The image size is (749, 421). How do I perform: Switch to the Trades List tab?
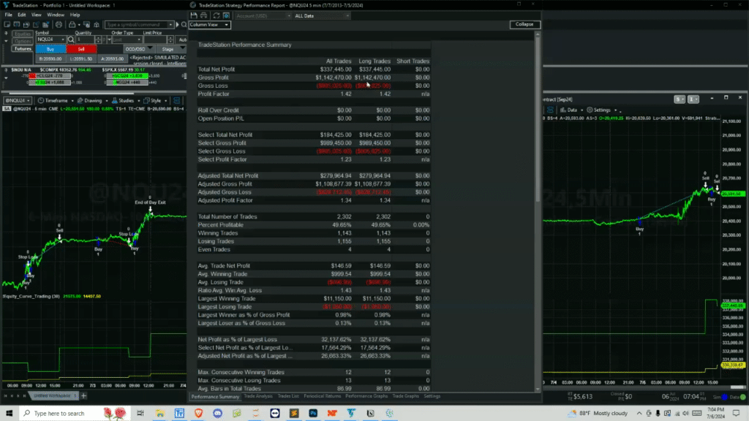coord(288,396)
